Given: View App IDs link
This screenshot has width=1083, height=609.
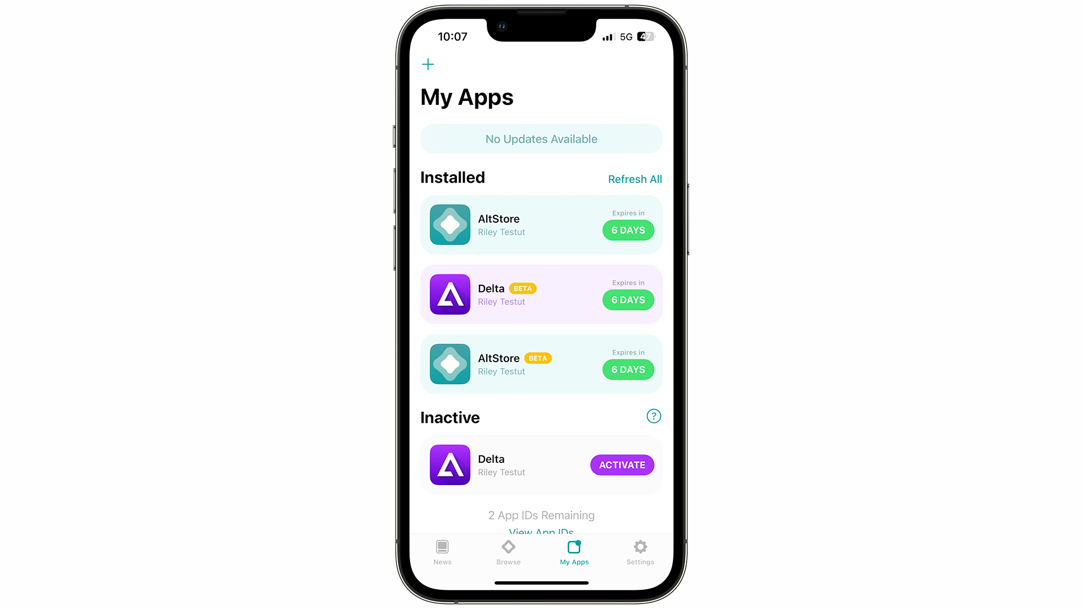Looking at the screenshot, I should pyautogui.click(x=541, y=532).
